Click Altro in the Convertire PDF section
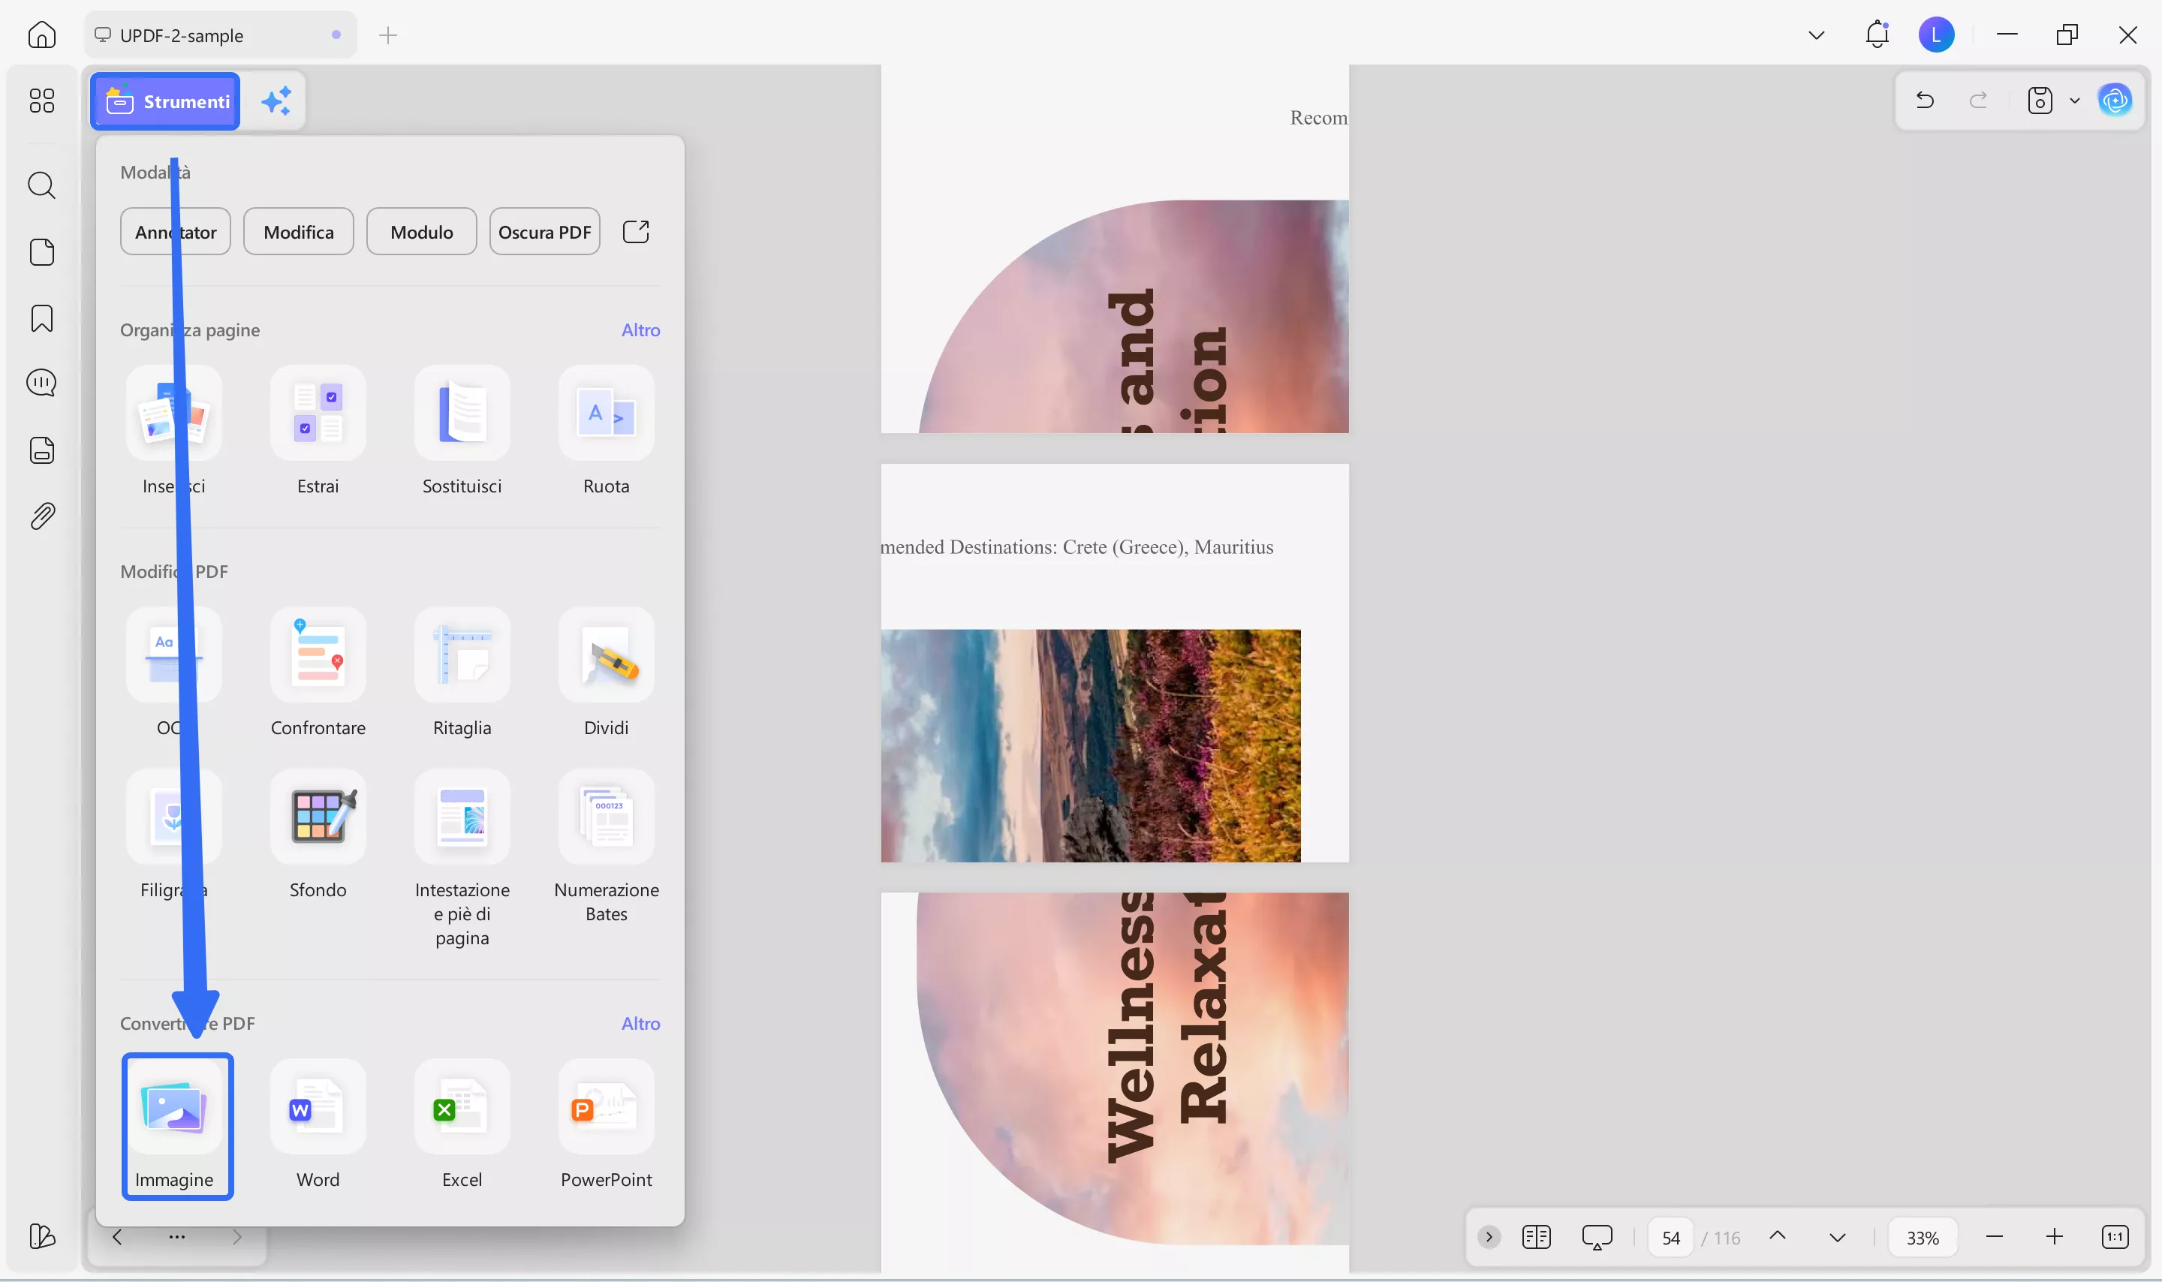2162x1282 pixels. point(640,1023)
